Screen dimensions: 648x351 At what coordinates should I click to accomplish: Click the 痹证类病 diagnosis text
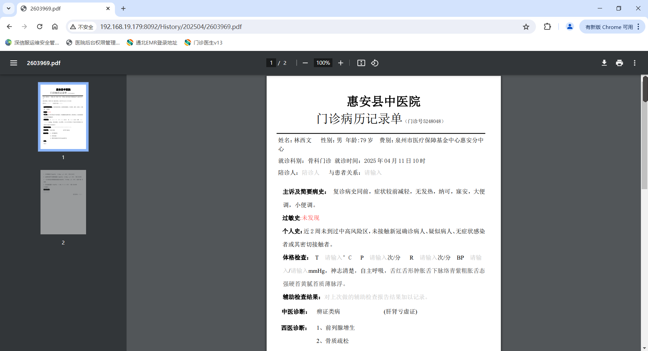click(x=328, y=312)
